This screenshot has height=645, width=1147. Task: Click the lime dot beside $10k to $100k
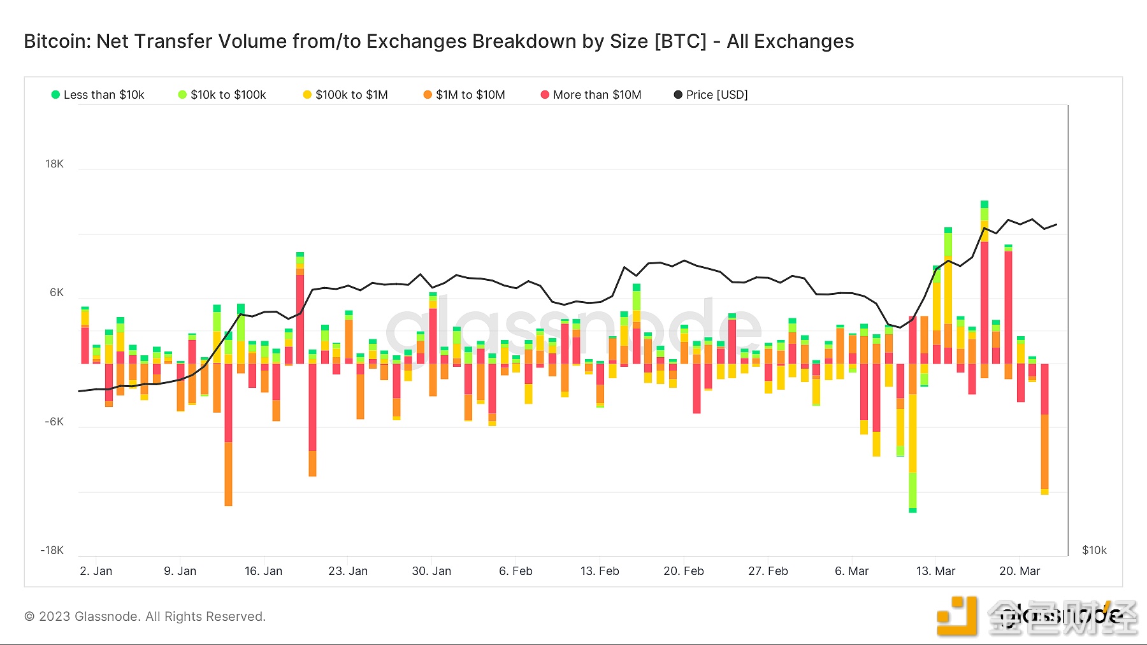click(182, 95)
